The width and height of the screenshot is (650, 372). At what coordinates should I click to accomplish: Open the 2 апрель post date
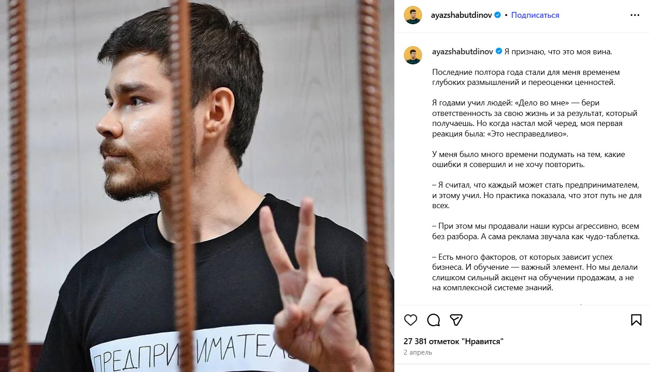coord(418,352)
